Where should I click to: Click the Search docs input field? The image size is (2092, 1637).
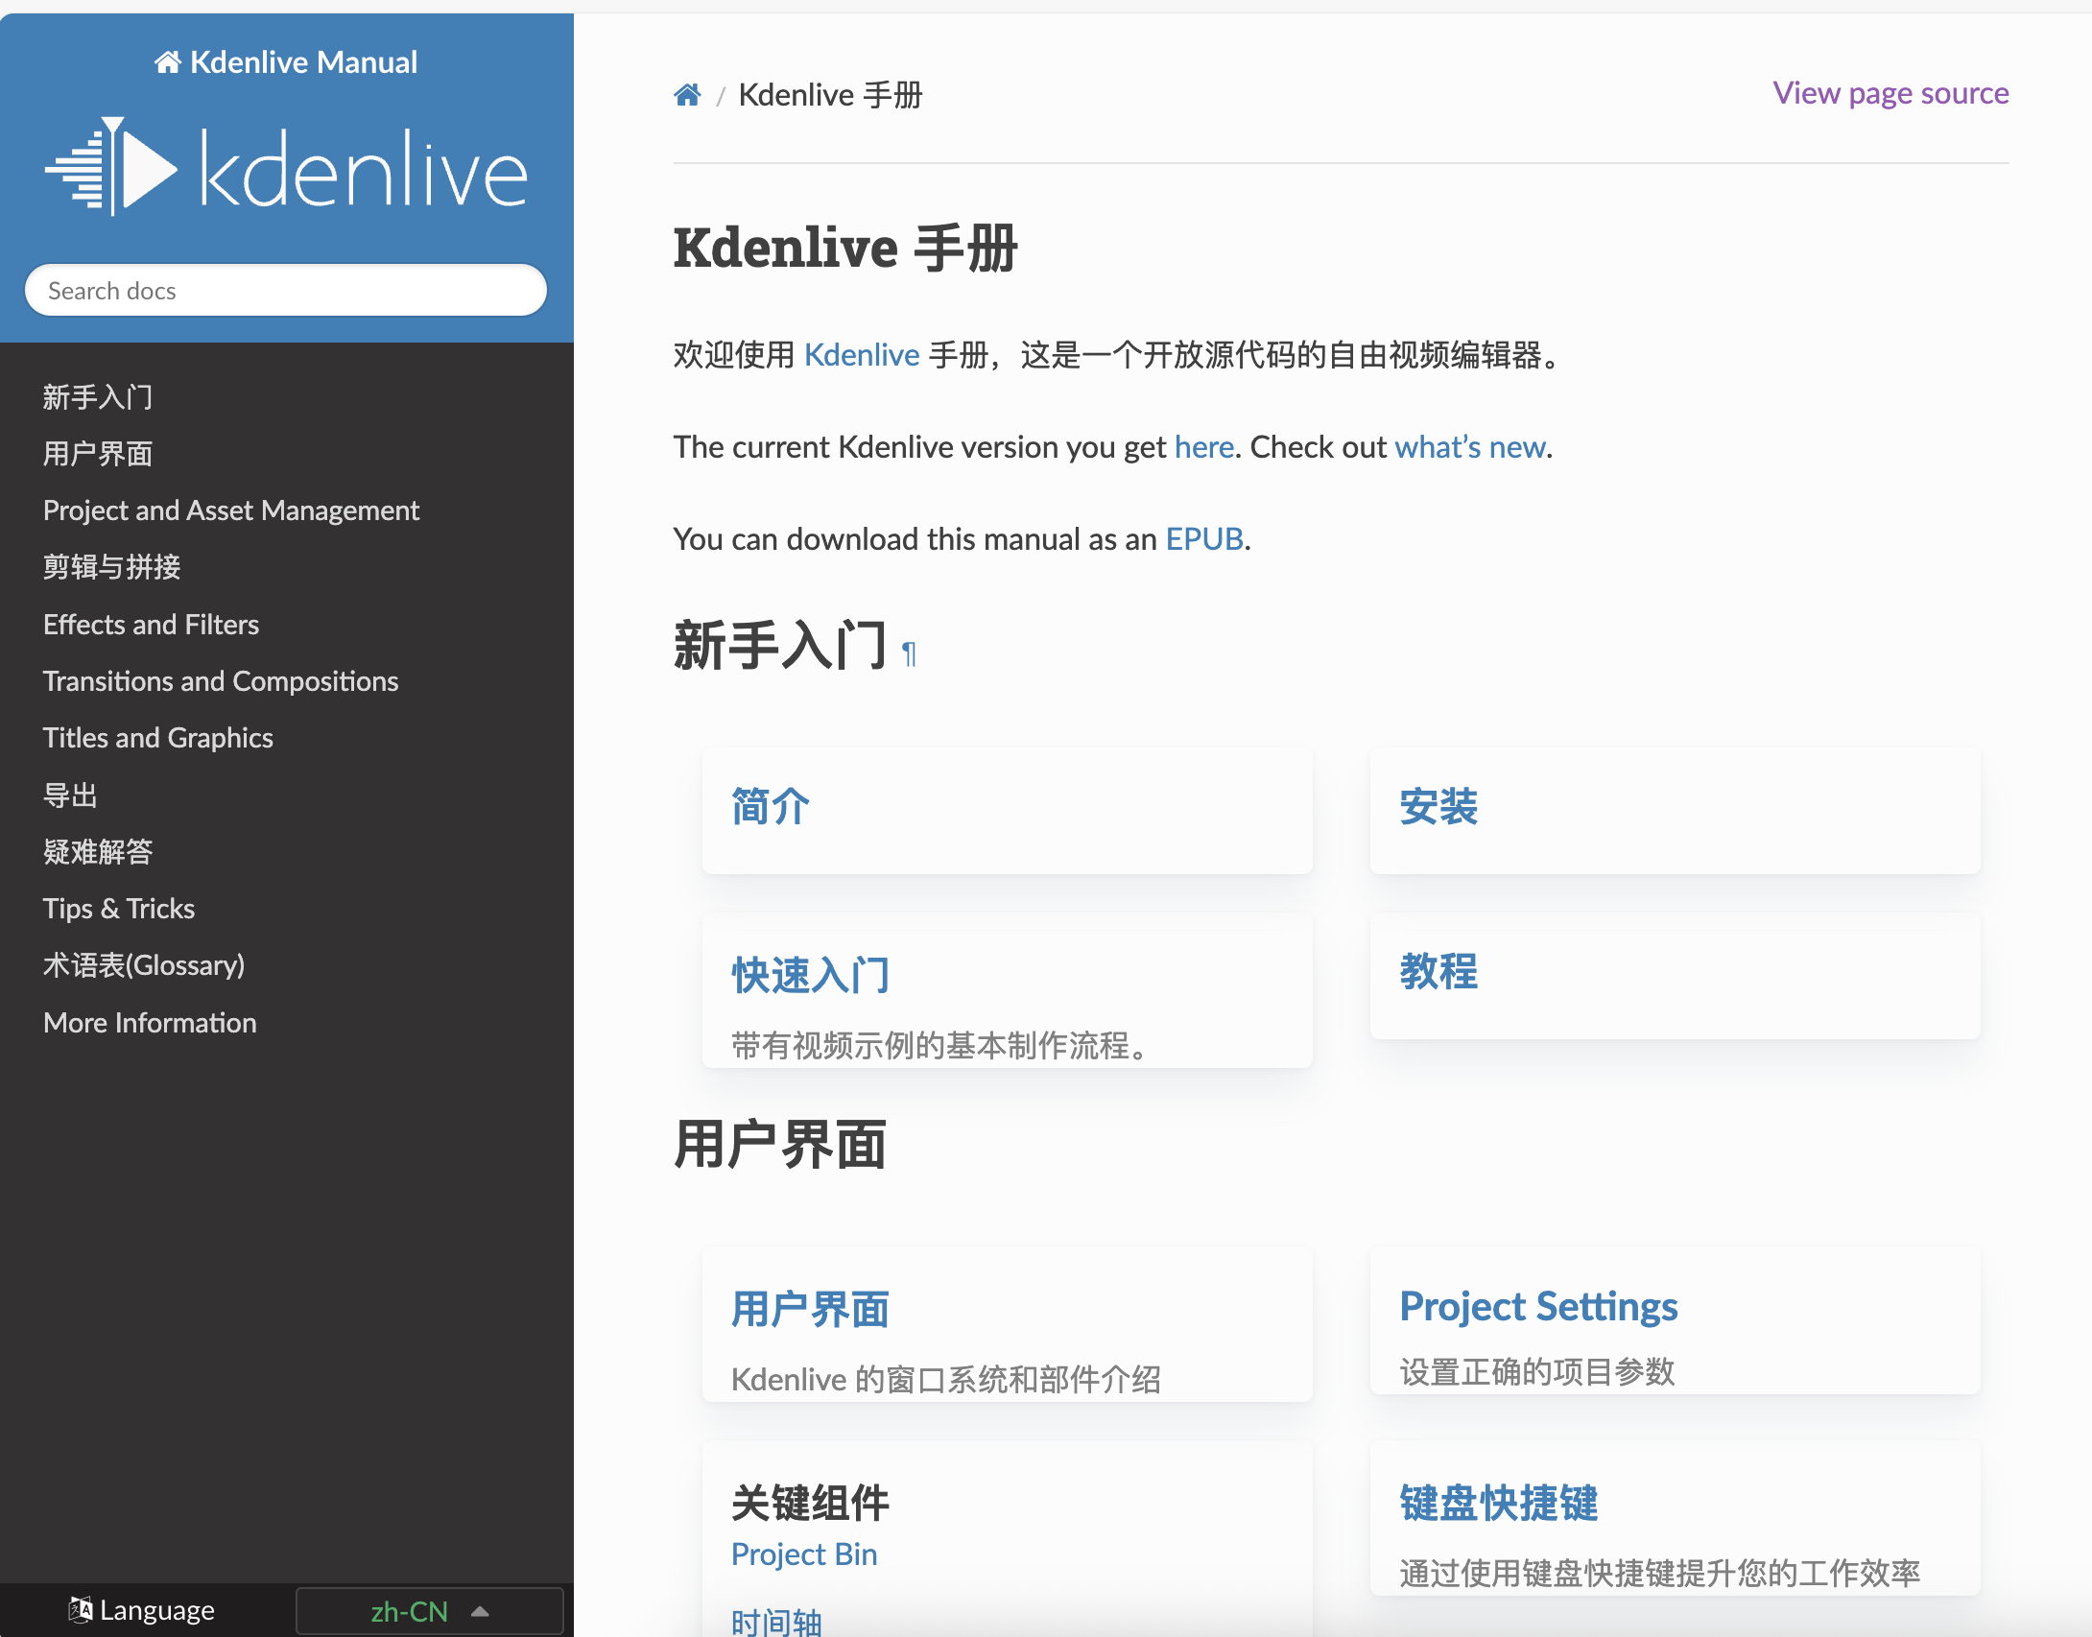(x=286, y=291)
